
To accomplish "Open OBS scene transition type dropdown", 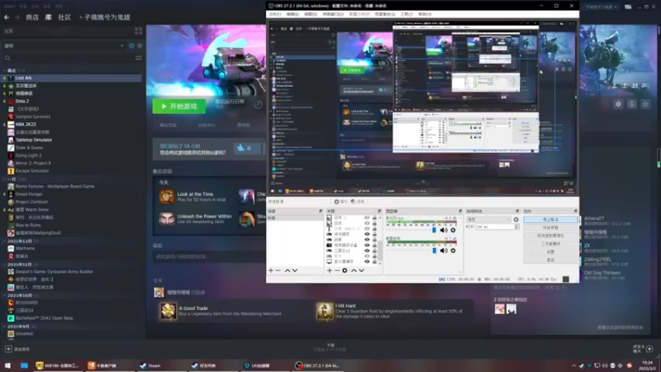I will pos(488,219).
